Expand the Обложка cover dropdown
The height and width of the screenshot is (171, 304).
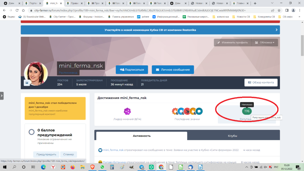coord(264,43)
